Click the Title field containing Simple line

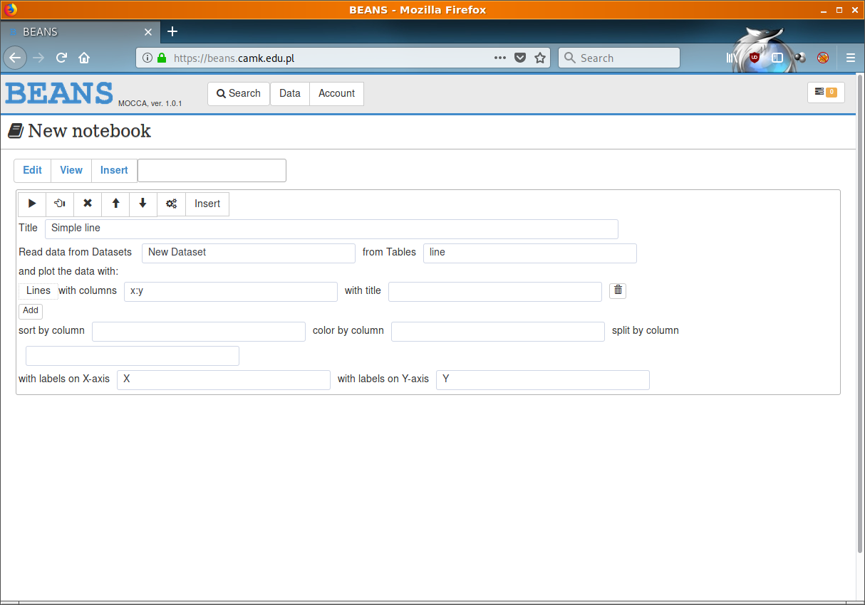[331, 228]
